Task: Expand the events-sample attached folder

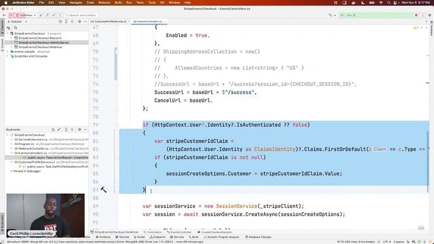Action: point(7,52)
